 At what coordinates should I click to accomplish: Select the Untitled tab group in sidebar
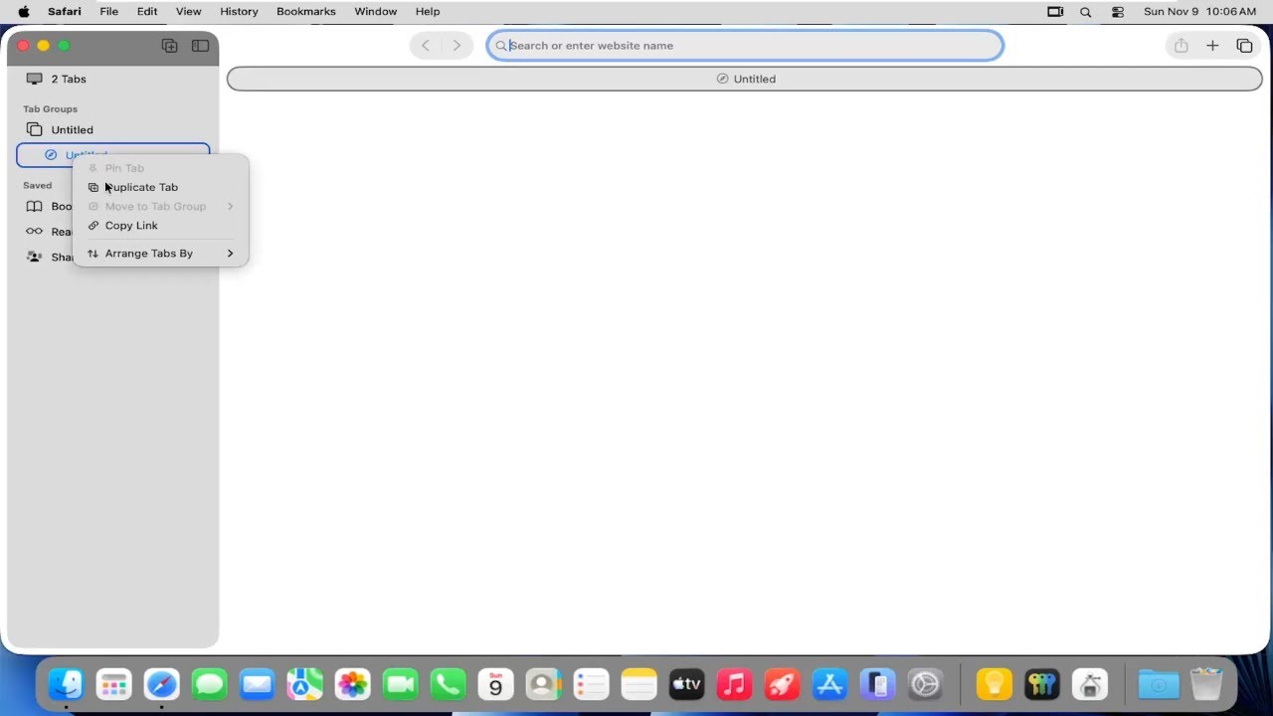click(x=113, y=130)
